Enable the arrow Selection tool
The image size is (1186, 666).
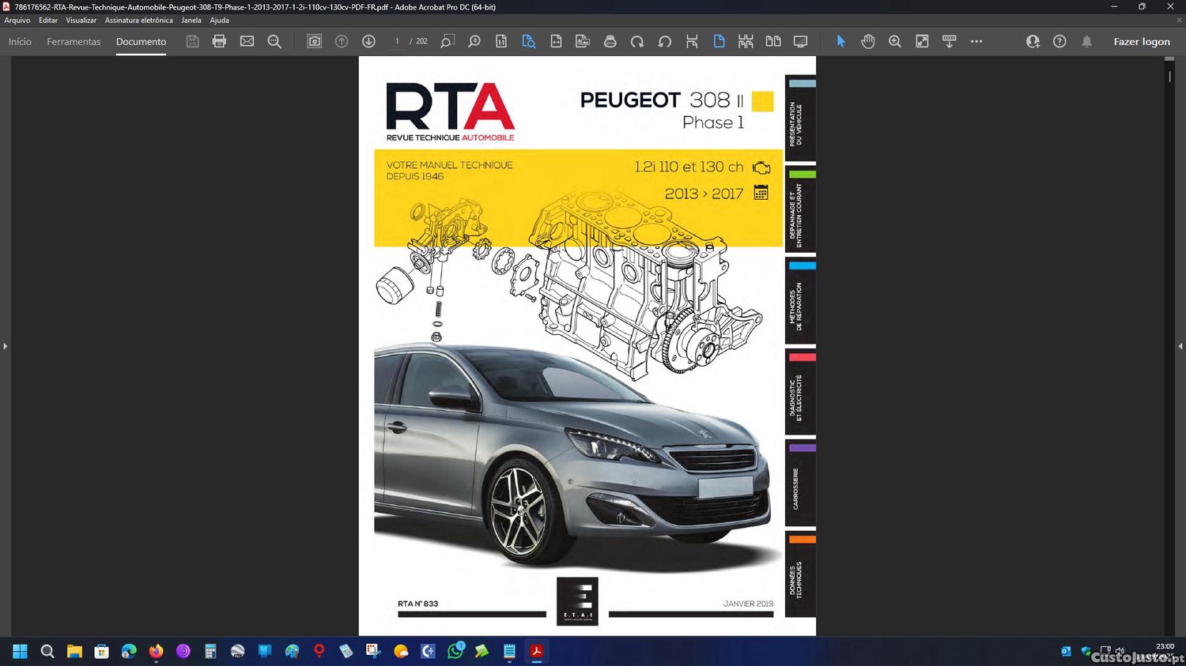[x=840, y=41]
